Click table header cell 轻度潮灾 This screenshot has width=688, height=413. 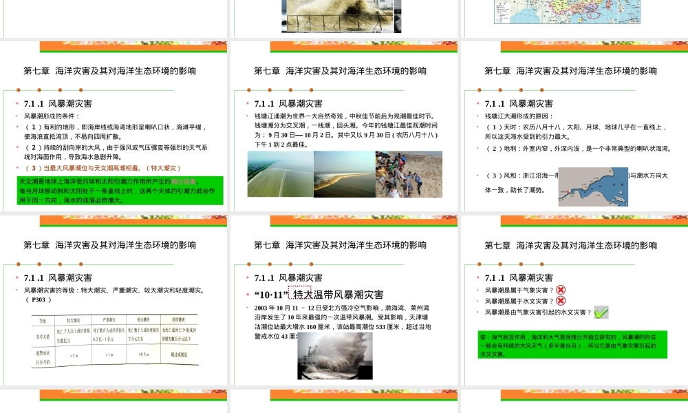point(178,319)
